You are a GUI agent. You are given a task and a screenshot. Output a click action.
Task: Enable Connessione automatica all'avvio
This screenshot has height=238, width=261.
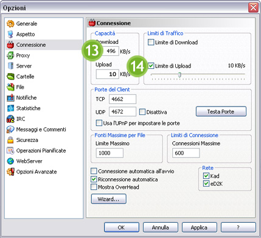click(94, 171)
